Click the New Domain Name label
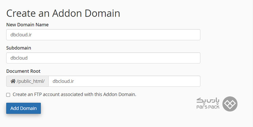The width and height of the screenshot is (253, 127). (x=27, y=25)
